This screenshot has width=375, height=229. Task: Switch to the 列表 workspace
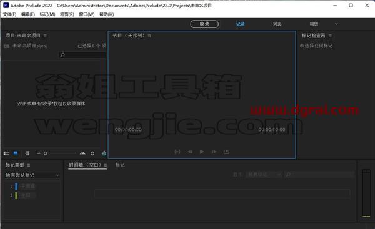point(277,24)
